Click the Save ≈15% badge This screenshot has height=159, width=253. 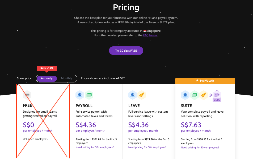[x=47, y=68]
